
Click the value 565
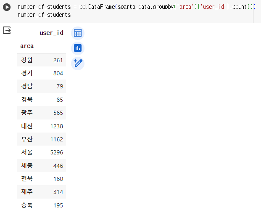(58, 113)
